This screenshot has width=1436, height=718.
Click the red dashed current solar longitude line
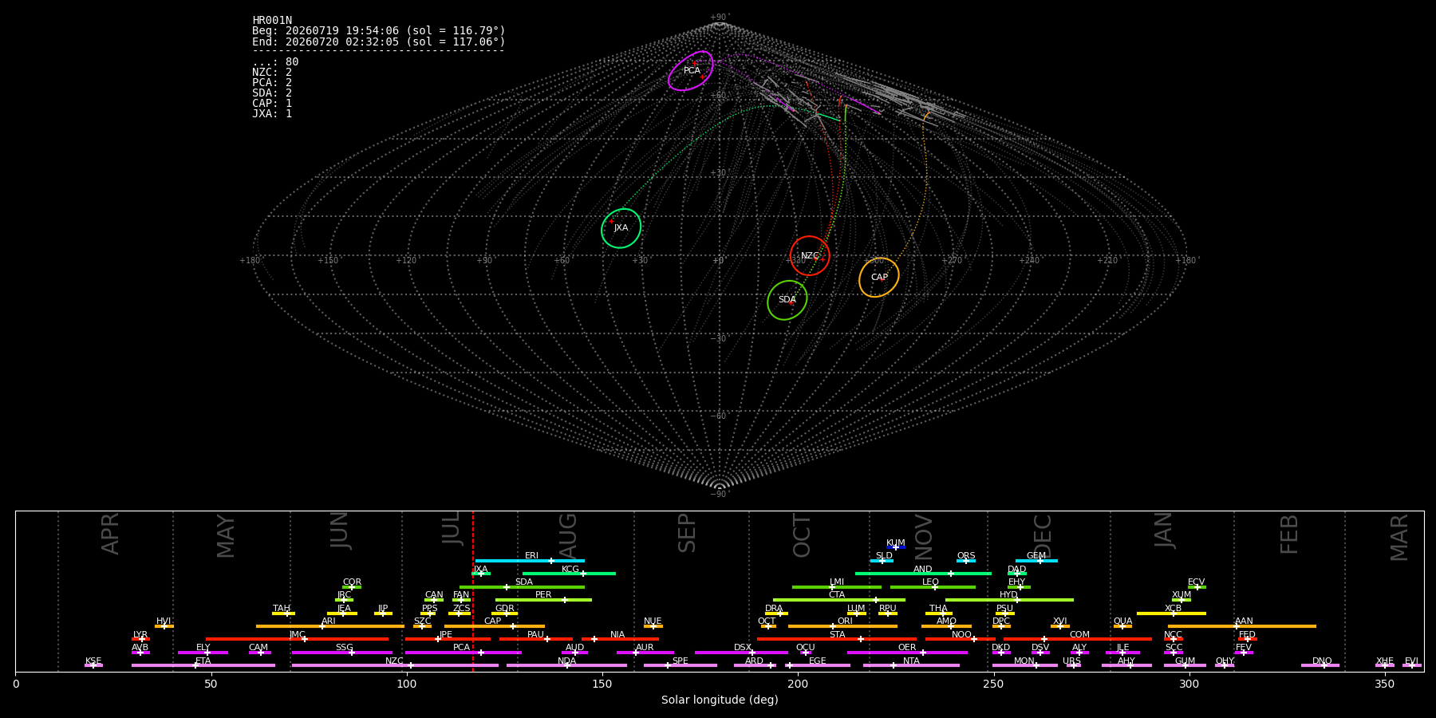473,590
